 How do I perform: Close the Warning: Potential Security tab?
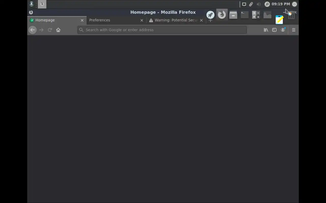(201, 20)
